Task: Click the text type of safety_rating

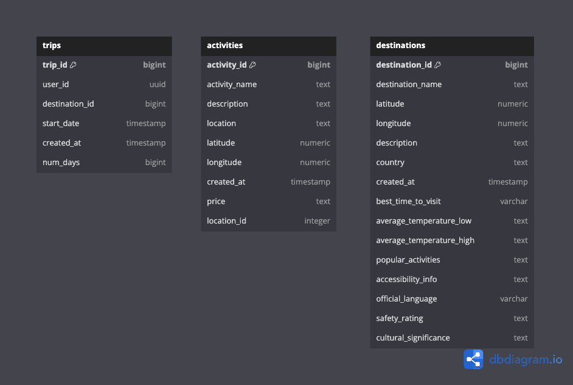Action: (x=521, y=318)
